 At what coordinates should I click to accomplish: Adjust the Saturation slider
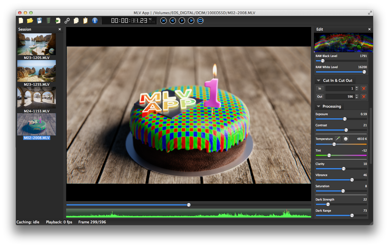341,191
